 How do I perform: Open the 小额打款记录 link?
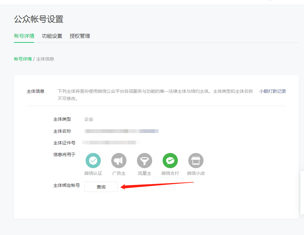point(272,91)
